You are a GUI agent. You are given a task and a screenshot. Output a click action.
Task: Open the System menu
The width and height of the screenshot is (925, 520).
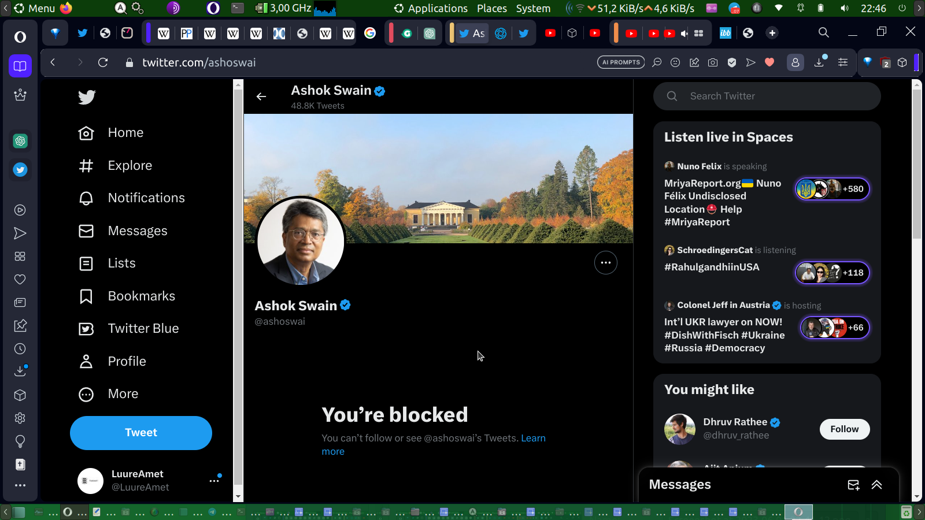[x=533, y=8]
